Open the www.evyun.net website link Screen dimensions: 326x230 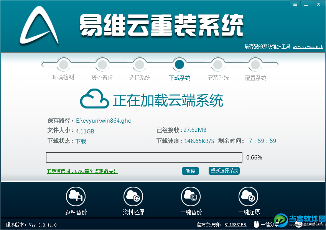click(x=308, y=47)
